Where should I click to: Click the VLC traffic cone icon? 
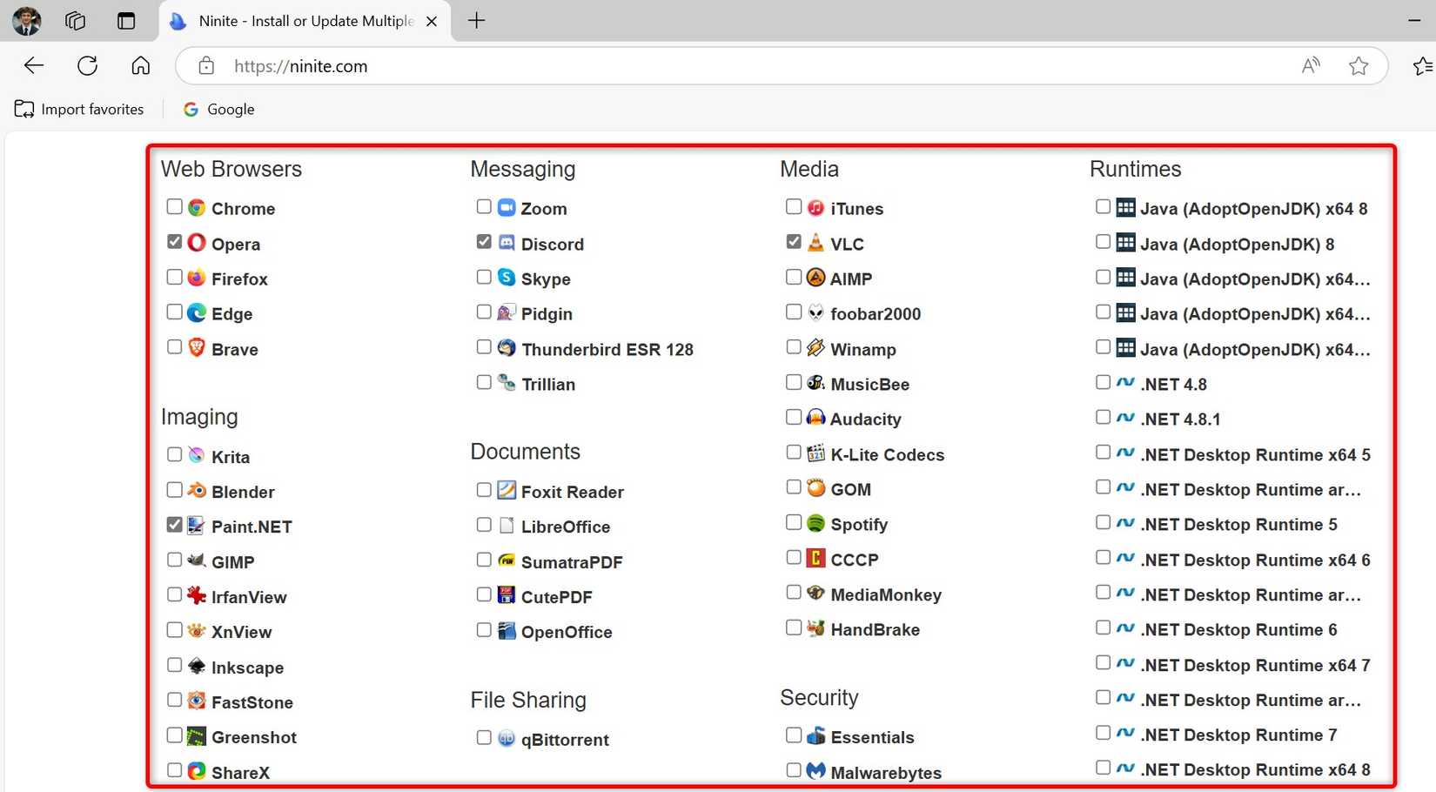point(815,244)
